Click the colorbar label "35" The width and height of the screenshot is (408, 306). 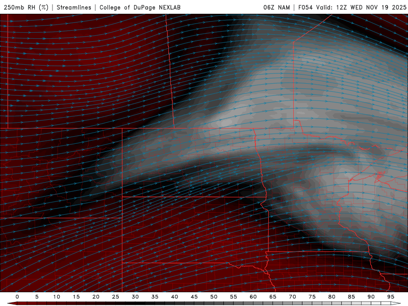point(155,297)
